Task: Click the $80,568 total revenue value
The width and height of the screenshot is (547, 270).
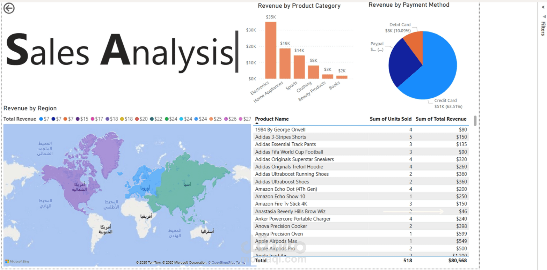Action: coord(458,261)
